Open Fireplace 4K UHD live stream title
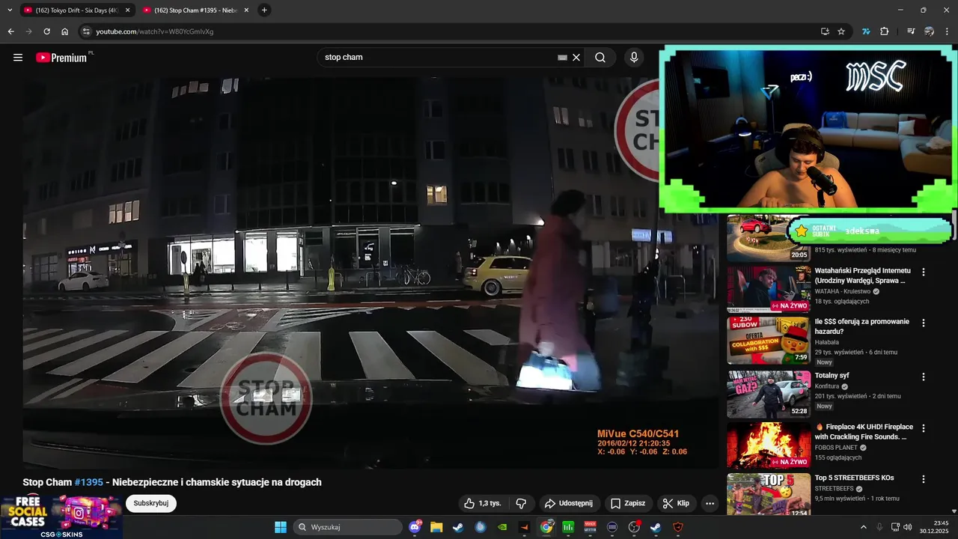The image size is (958, 539). click(864, 432)
